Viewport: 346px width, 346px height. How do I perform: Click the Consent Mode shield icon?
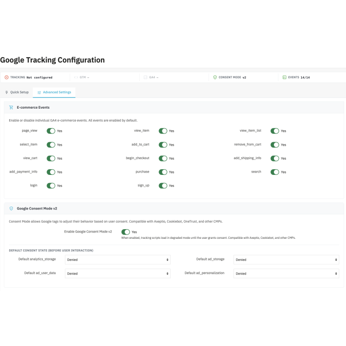tap(215, 77)
